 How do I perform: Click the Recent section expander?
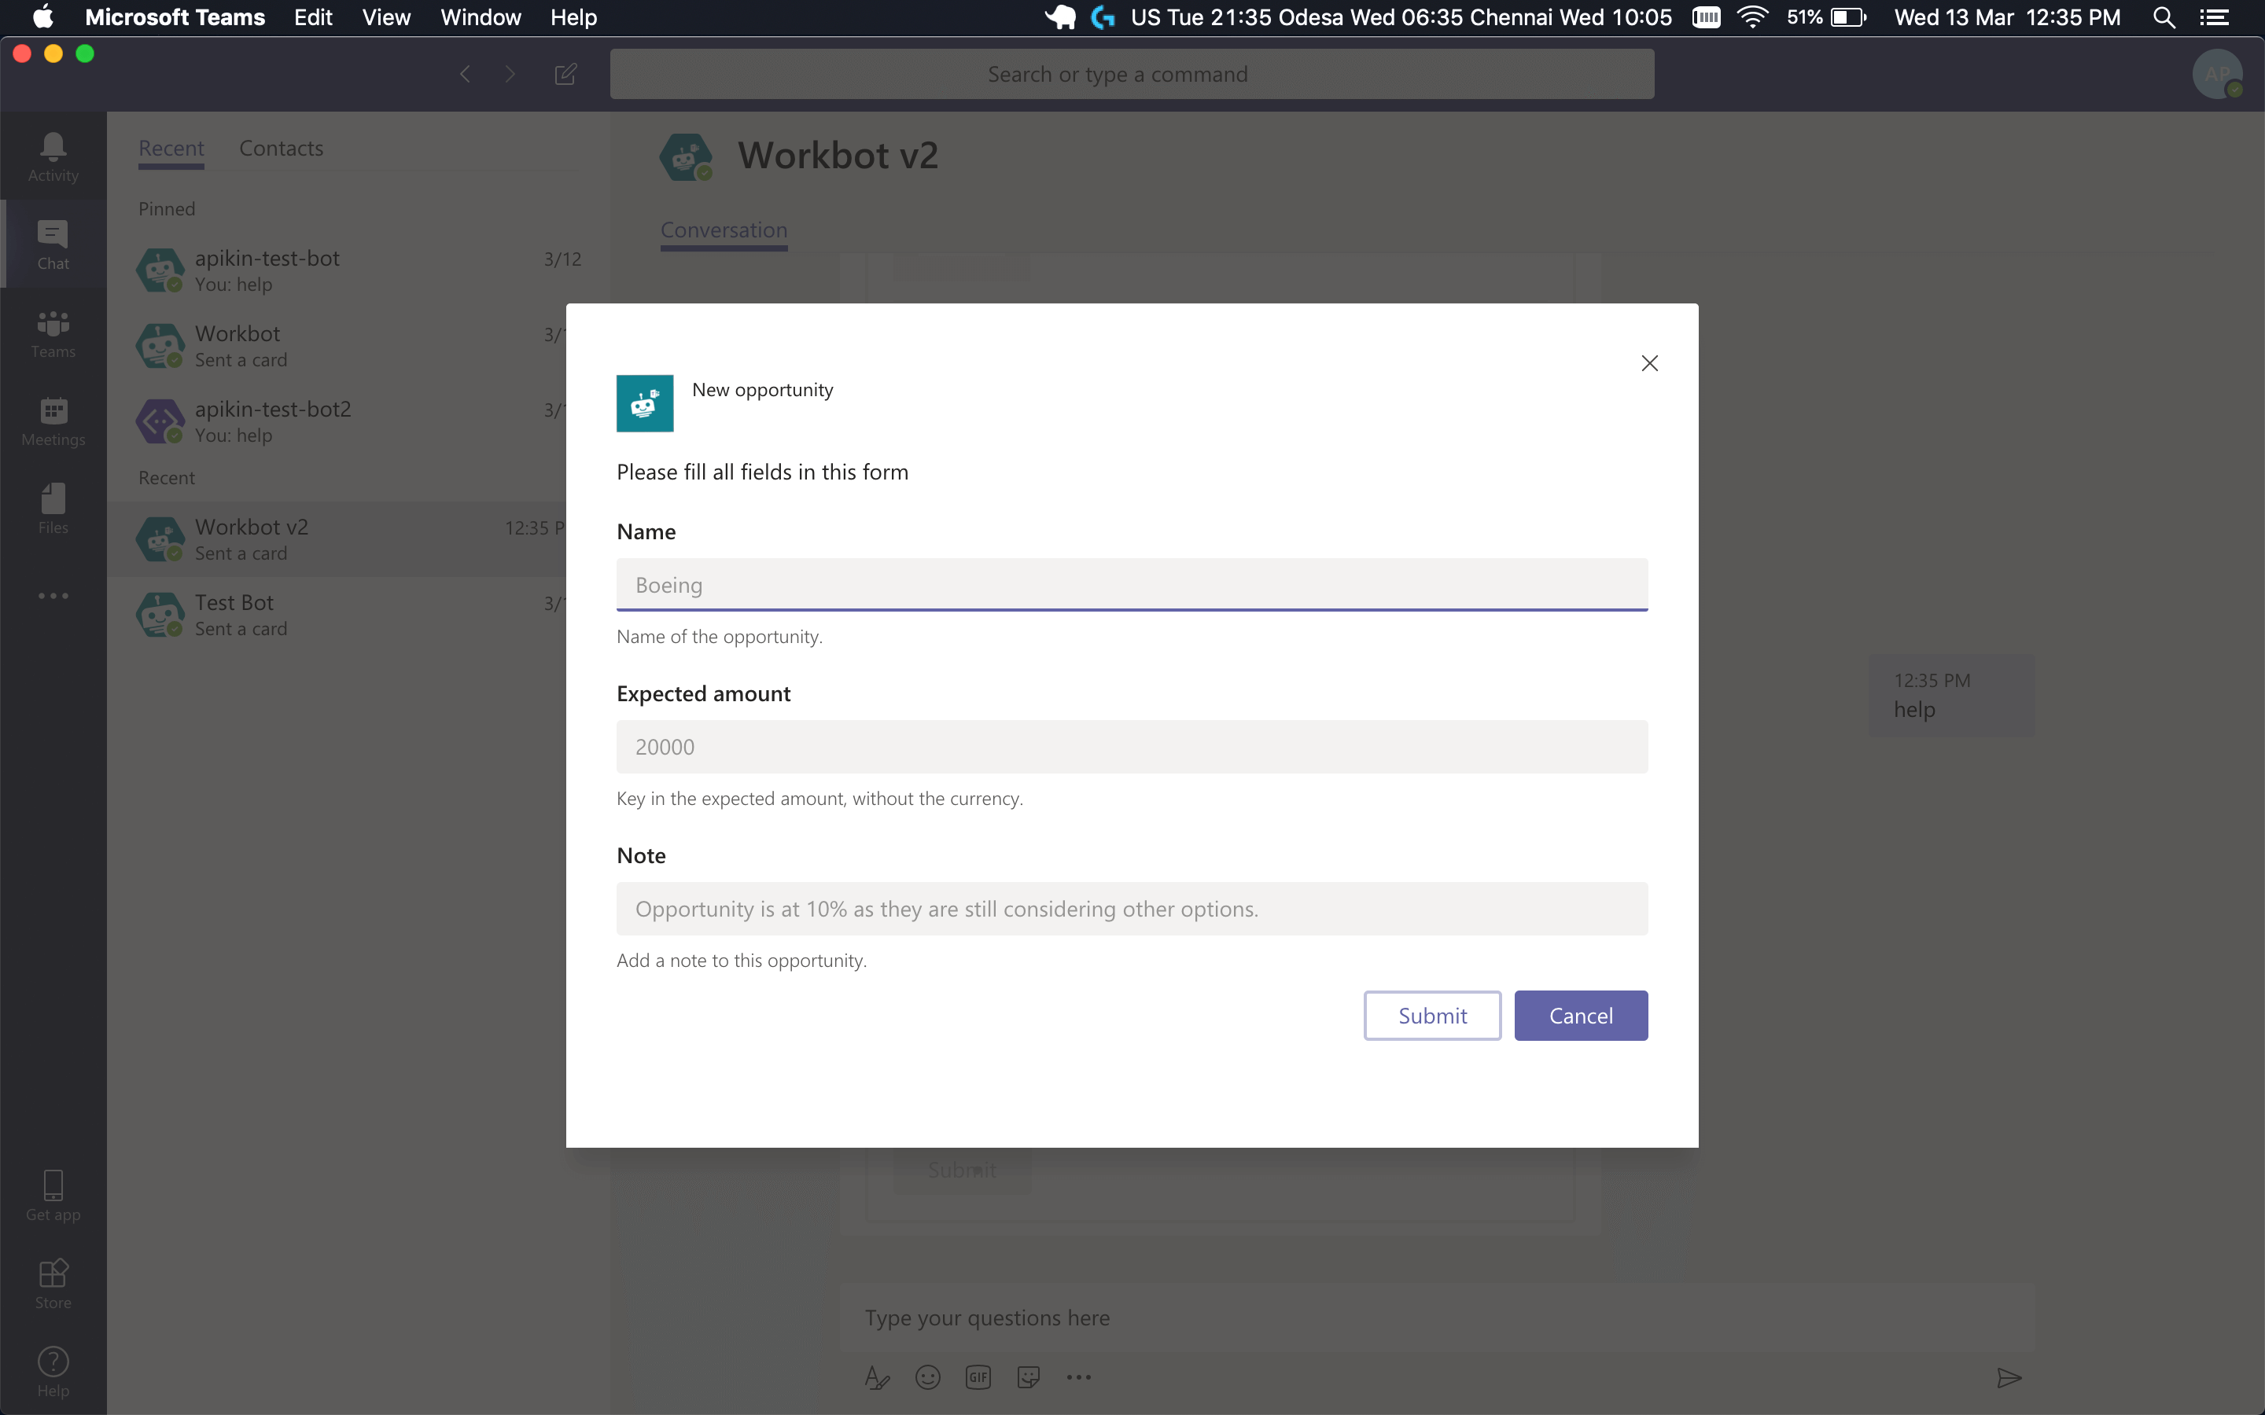coord(166,478)
